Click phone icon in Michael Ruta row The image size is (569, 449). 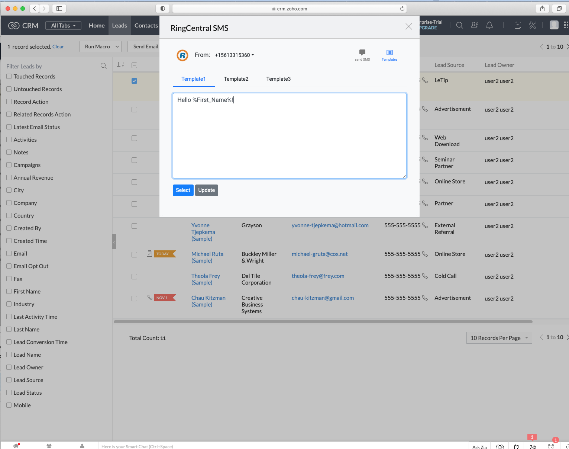pyautogui.click(x=425, y=254)
